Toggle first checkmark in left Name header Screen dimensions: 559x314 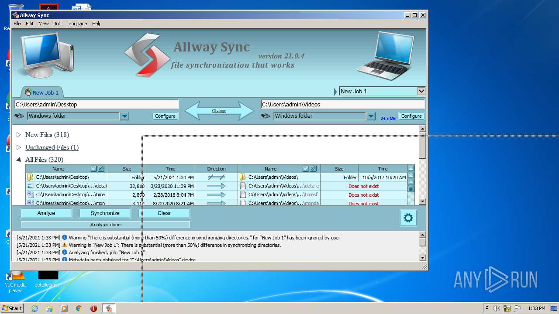93,169
